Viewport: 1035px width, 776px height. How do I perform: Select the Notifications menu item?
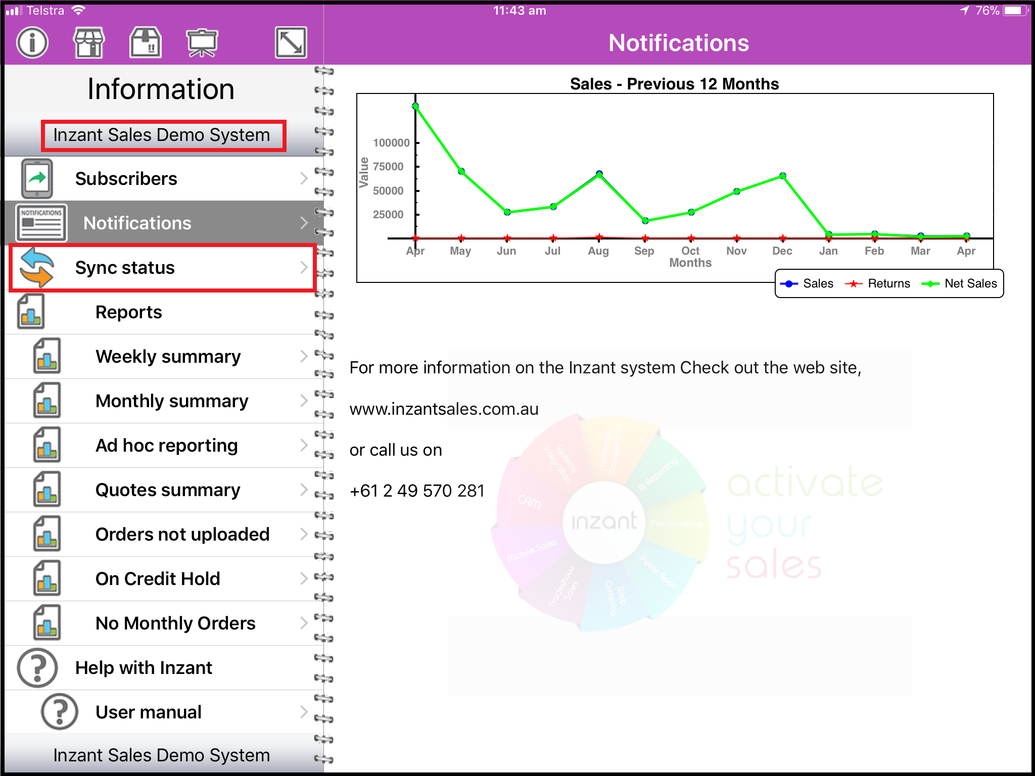pyautogui.click(x=137, y=223)
